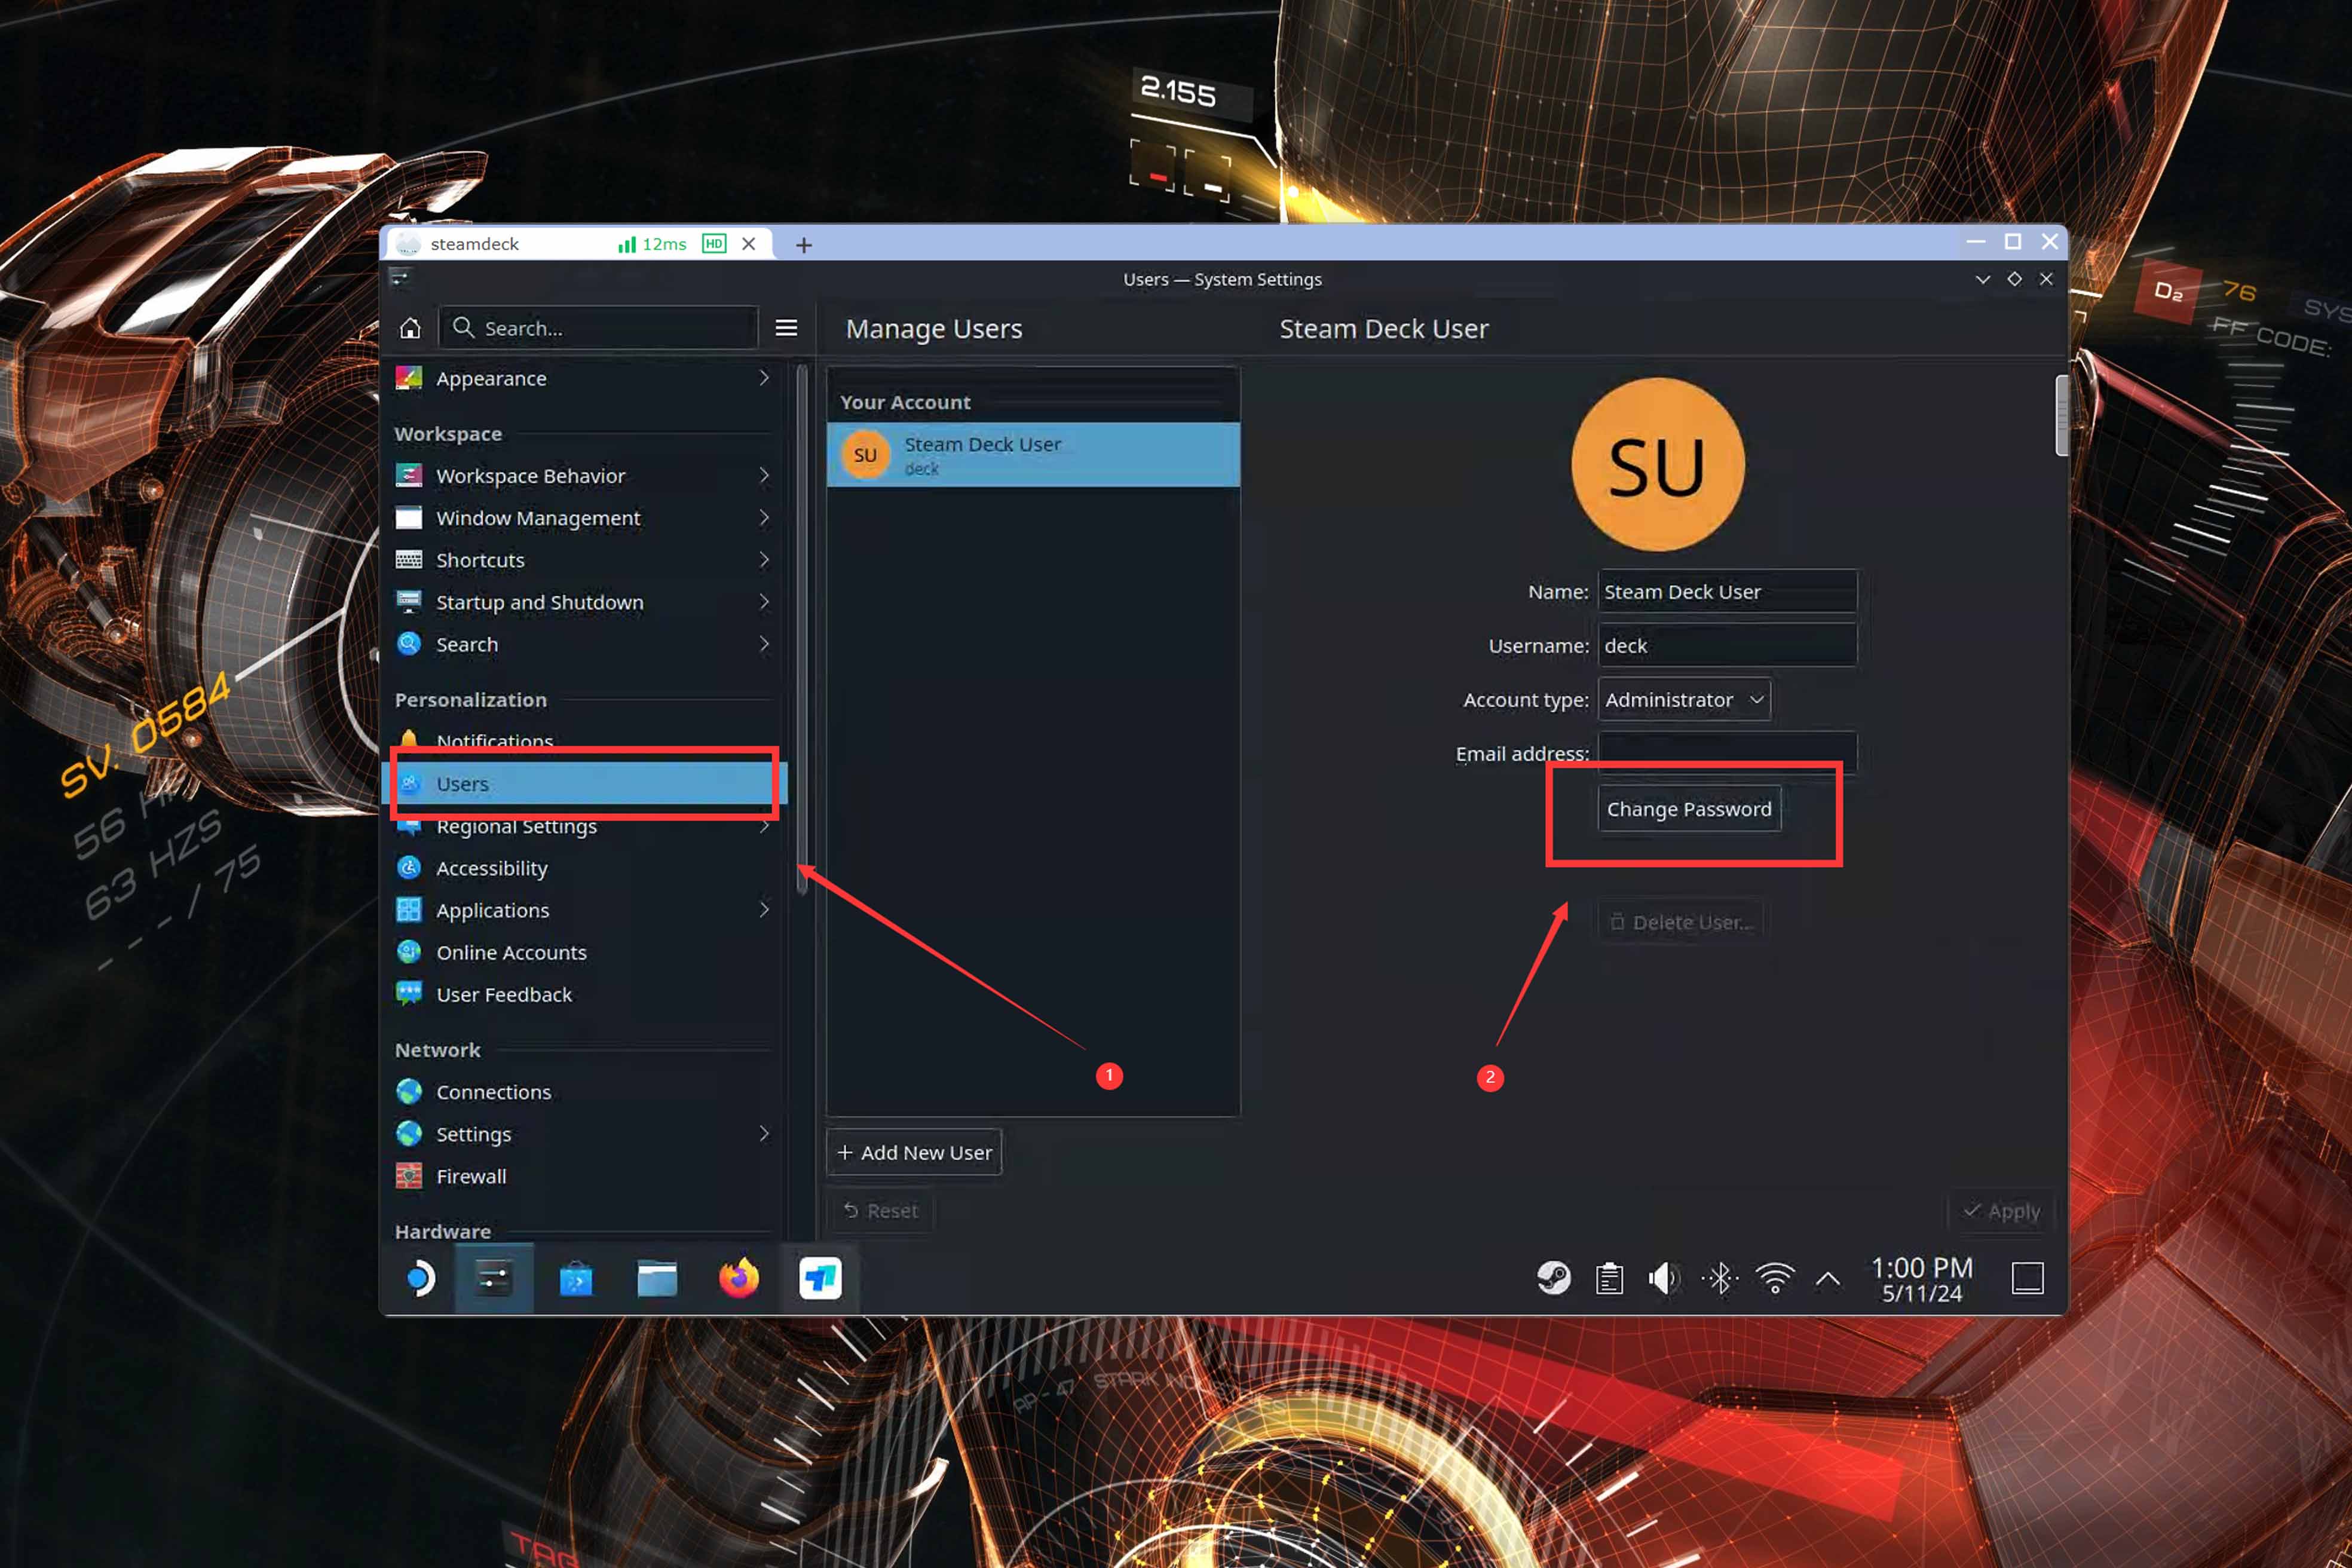Open the clipboard tray icon
This screenshot has width=2352, height=1568.
click(x=1609, y=1278)
